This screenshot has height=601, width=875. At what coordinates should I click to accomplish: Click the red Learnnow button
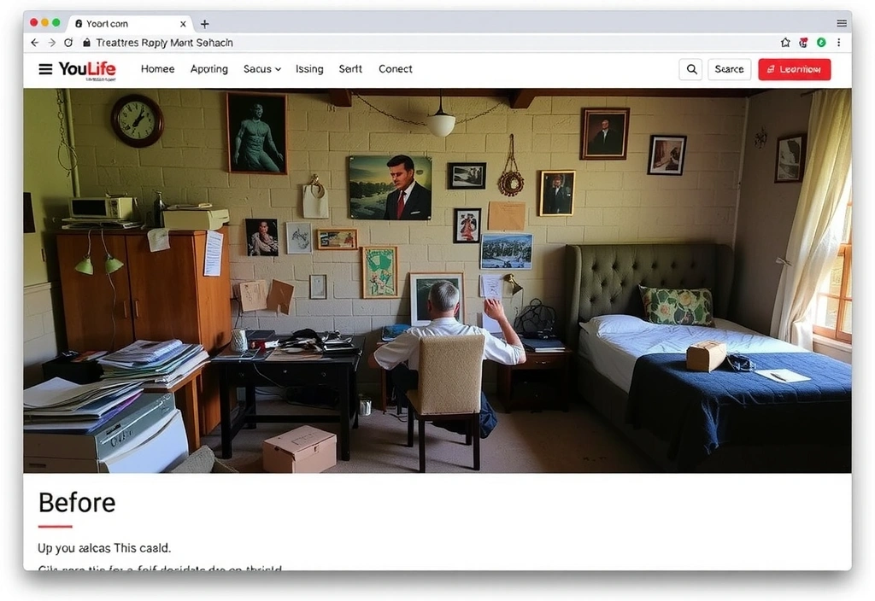tap(794, 69)
